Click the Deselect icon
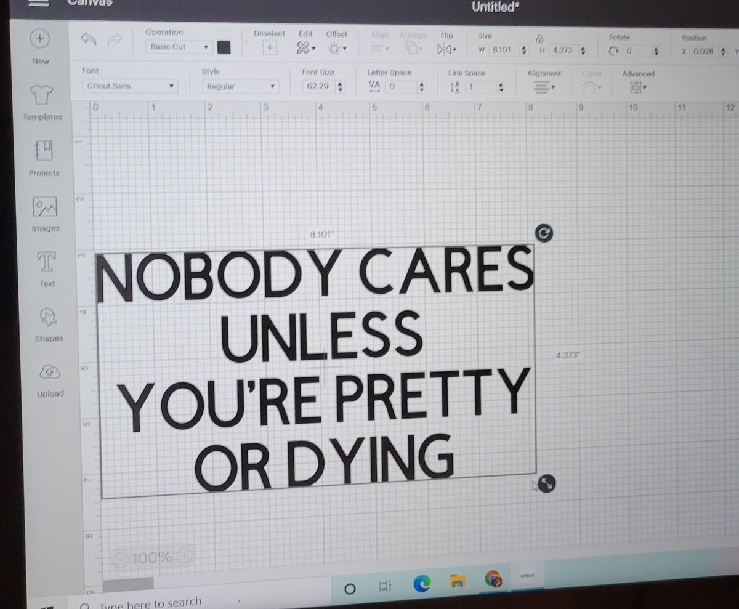 click(x=269, y=48)
